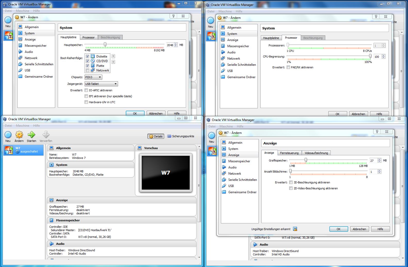
Task: Uncheck Platte in the boot order list
Action: pos(87,66)
